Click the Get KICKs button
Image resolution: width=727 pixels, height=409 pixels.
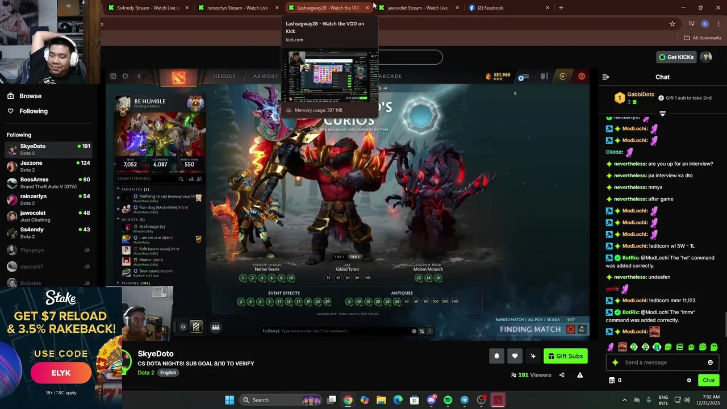click(676, 57)
